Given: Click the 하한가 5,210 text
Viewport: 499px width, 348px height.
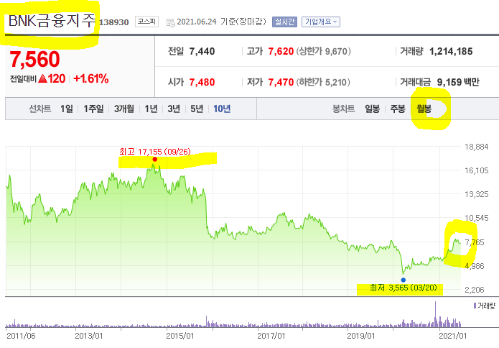Looking at the screenshot, I should pos(323,82).
